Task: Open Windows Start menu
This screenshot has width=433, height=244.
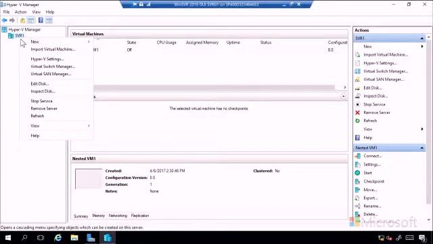Action: click(8, 238)
